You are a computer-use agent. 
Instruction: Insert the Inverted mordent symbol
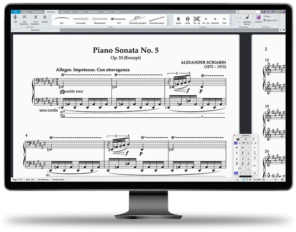tap(206, 20)
